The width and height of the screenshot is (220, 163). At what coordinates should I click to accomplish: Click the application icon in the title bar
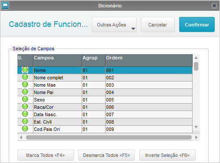click(x=5, y=6)
